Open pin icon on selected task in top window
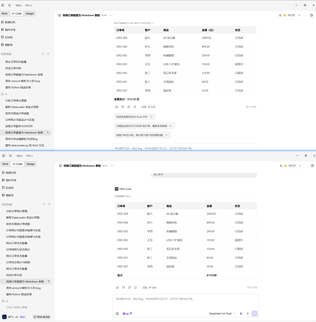316x322 pixels. click(48, 133)
